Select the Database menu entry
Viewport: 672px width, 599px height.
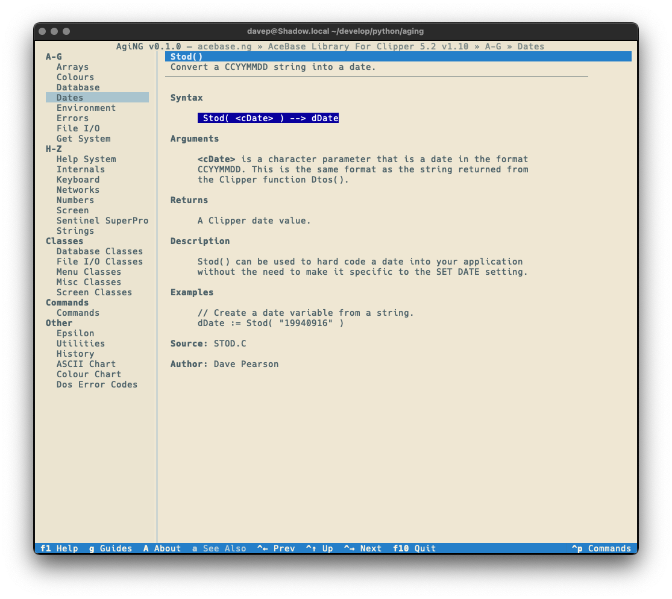[x=78, y=87]
